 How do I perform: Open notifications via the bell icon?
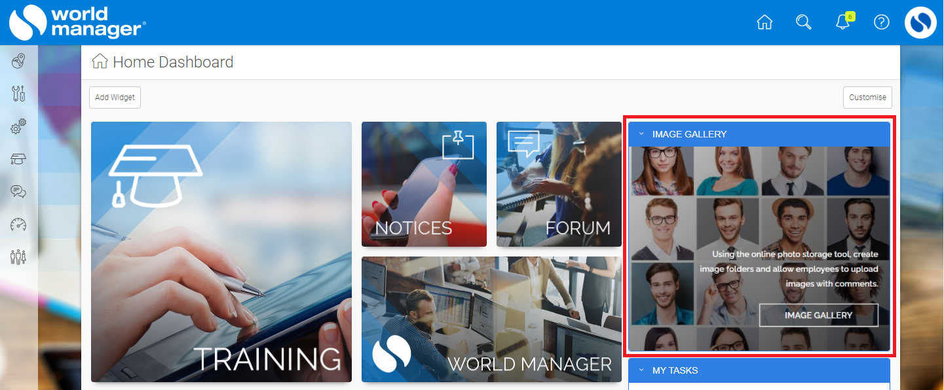tap(842, 23)
